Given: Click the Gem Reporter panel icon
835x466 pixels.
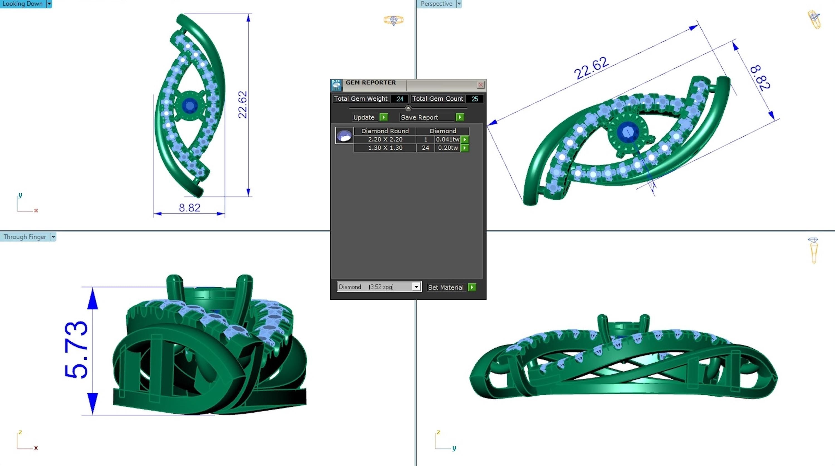Looking at the screenshot, I should (x=336, y=85).
